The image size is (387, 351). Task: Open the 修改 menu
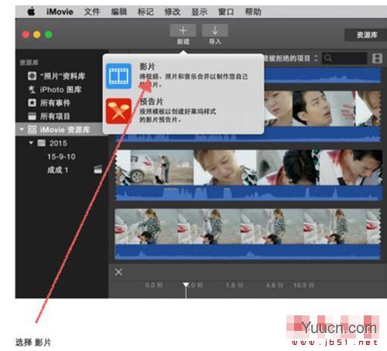tap(173, 12)
